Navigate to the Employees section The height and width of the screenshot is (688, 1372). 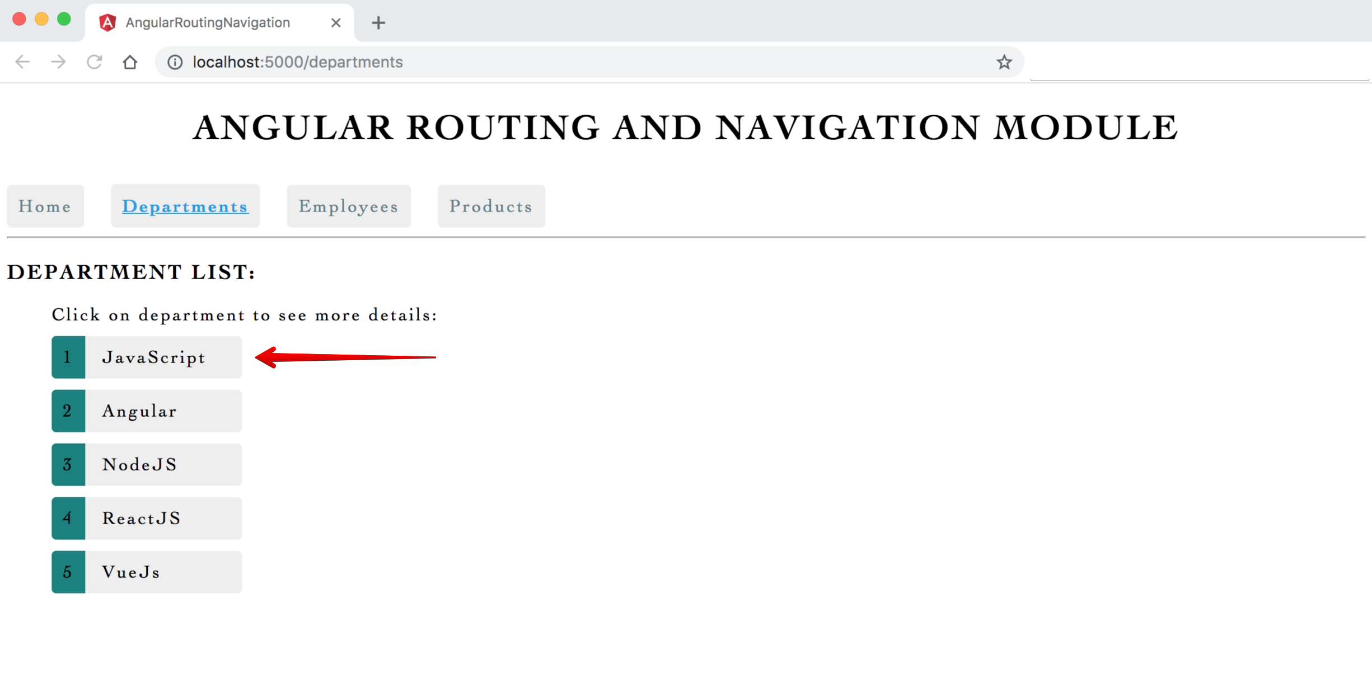coord(348,206)
